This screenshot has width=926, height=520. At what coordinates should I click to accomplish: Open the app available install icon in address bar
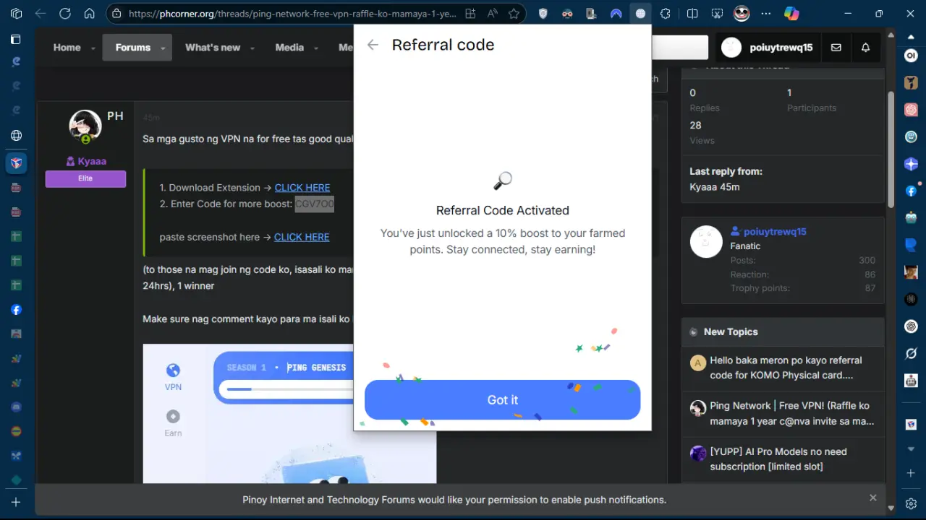coord(470,13)
